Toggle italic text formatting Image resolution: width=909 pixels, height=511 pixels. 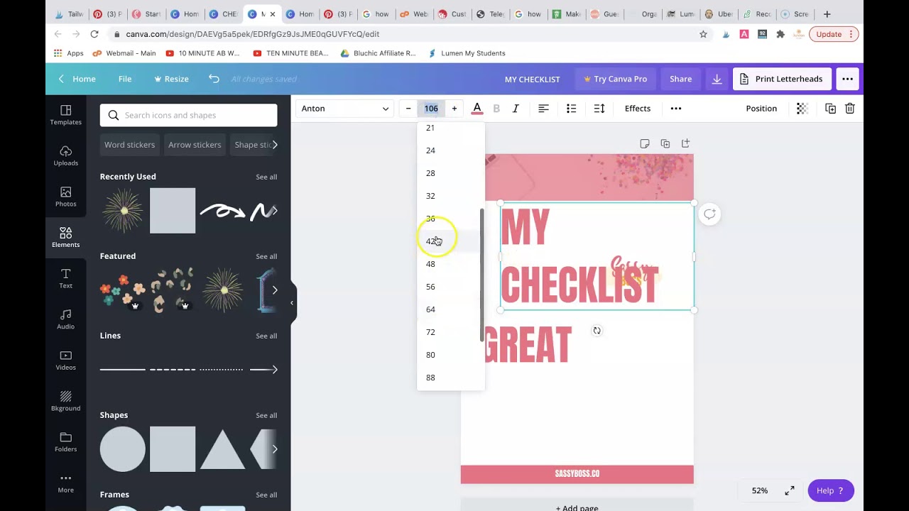click(516, 109)
